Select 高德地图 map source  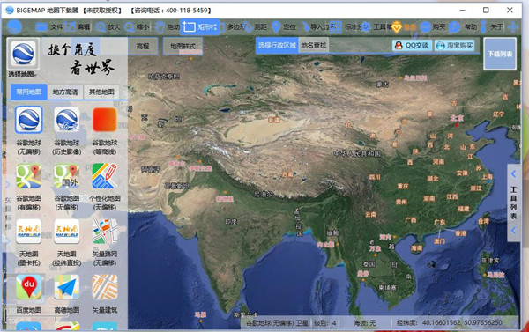(67, 294)
